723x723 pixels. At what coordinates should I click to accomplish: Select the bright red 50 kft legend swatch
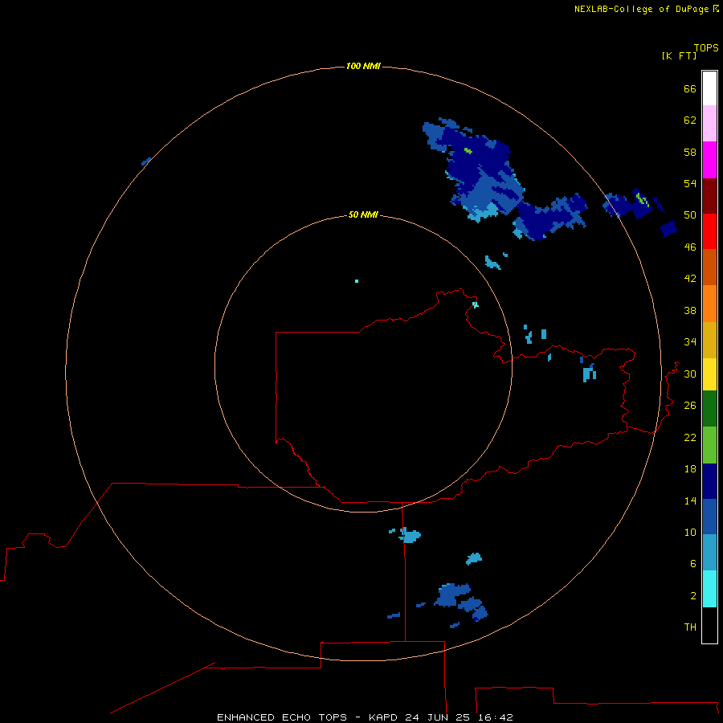pos(709,231)
